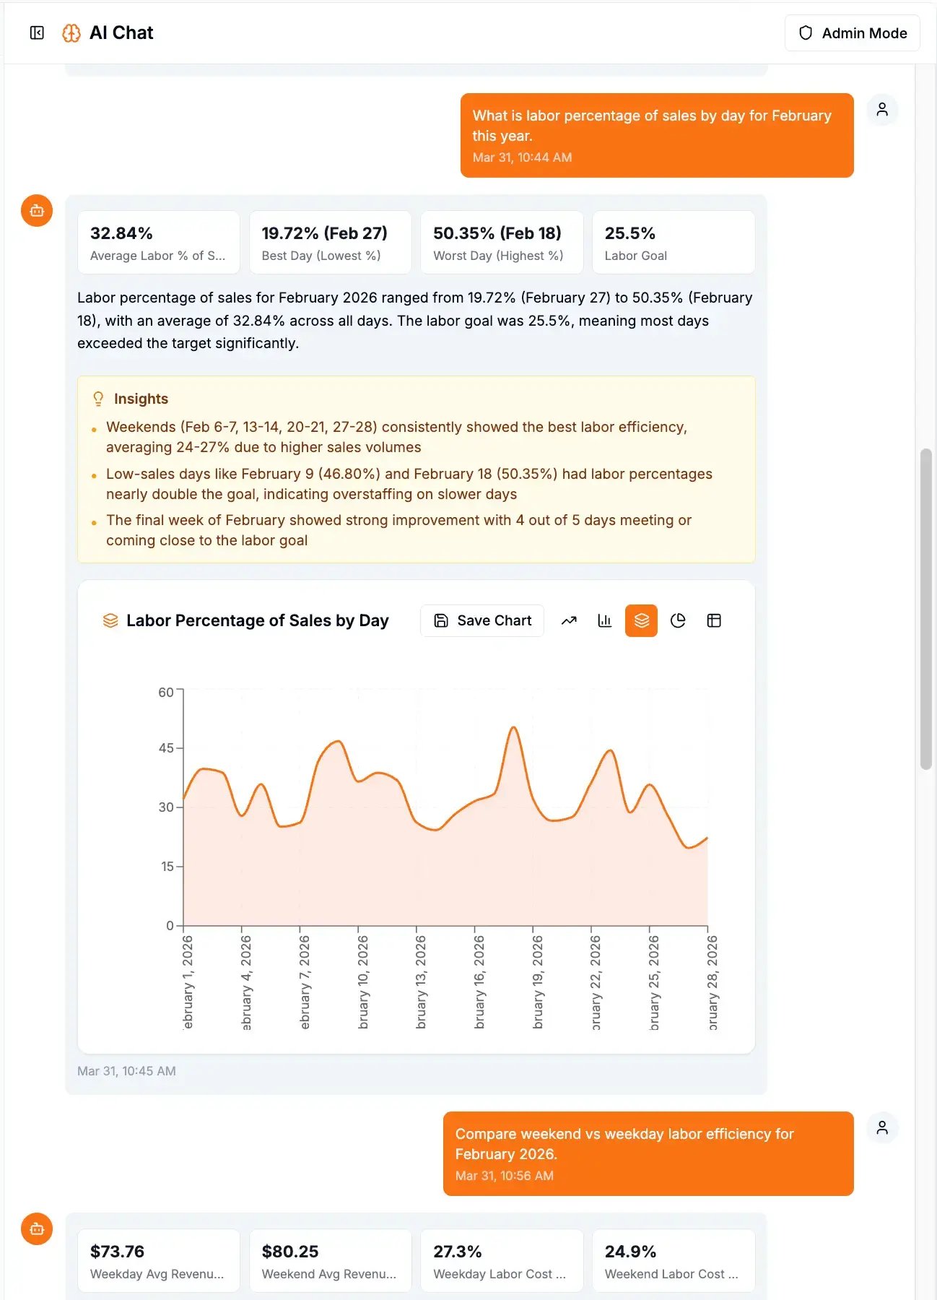This screenshot has width=937, height=1300.
Task: Open the Average Labor % stat card
Action: tap(158, 243)
